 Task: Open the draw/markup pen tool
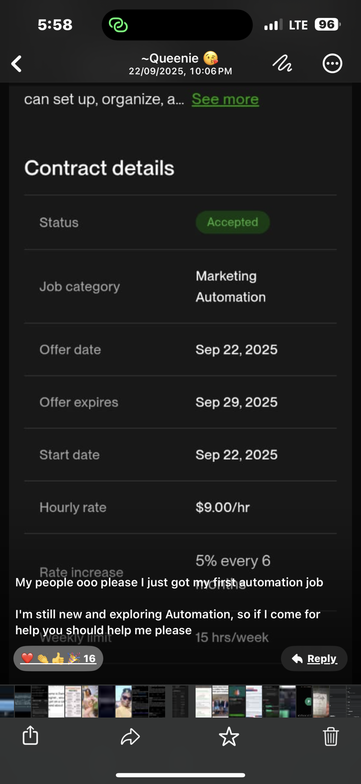click(282, 64)
